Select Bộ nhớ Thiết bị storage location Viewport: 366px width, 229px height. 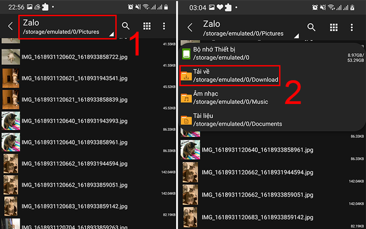pos(272,54)
